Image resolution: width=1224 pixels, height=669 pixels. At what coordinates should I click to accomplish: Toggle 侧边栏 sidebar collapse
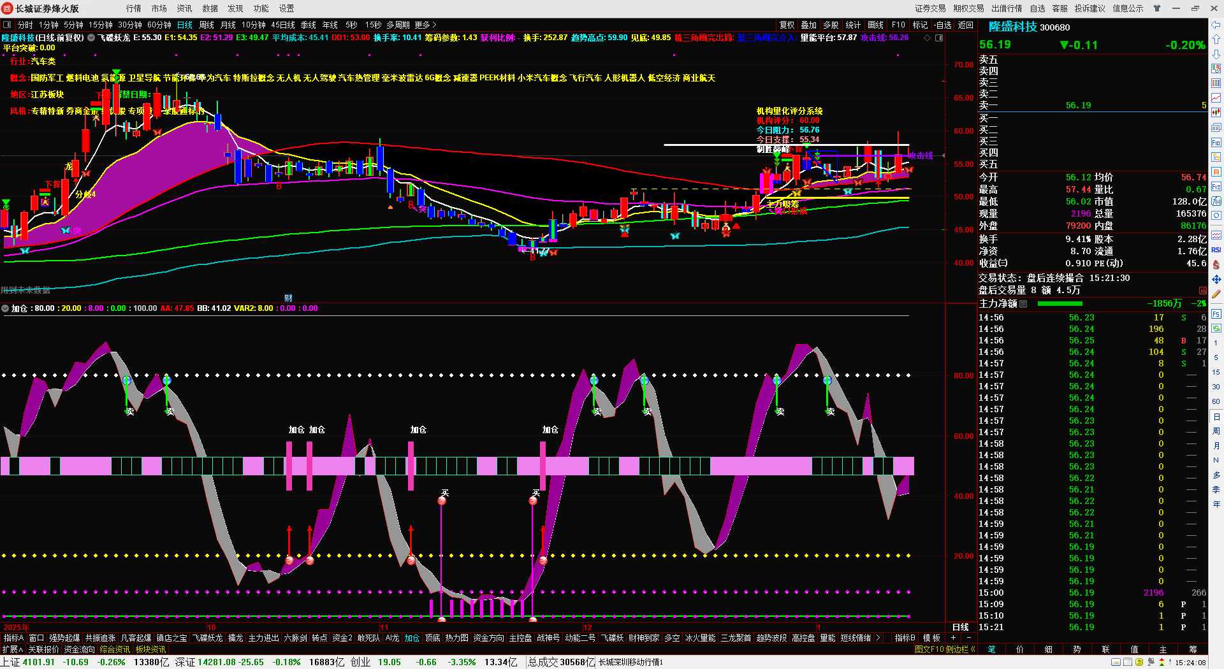(x=961, y=649)
